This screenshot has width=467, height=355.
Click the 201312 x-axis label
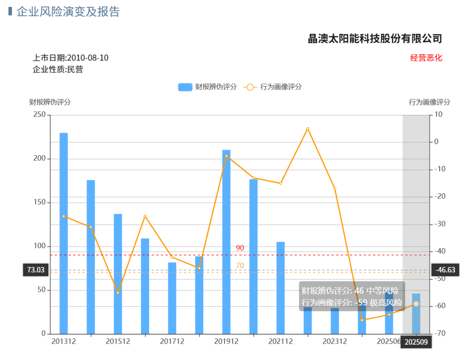click(x=64, y=341)
